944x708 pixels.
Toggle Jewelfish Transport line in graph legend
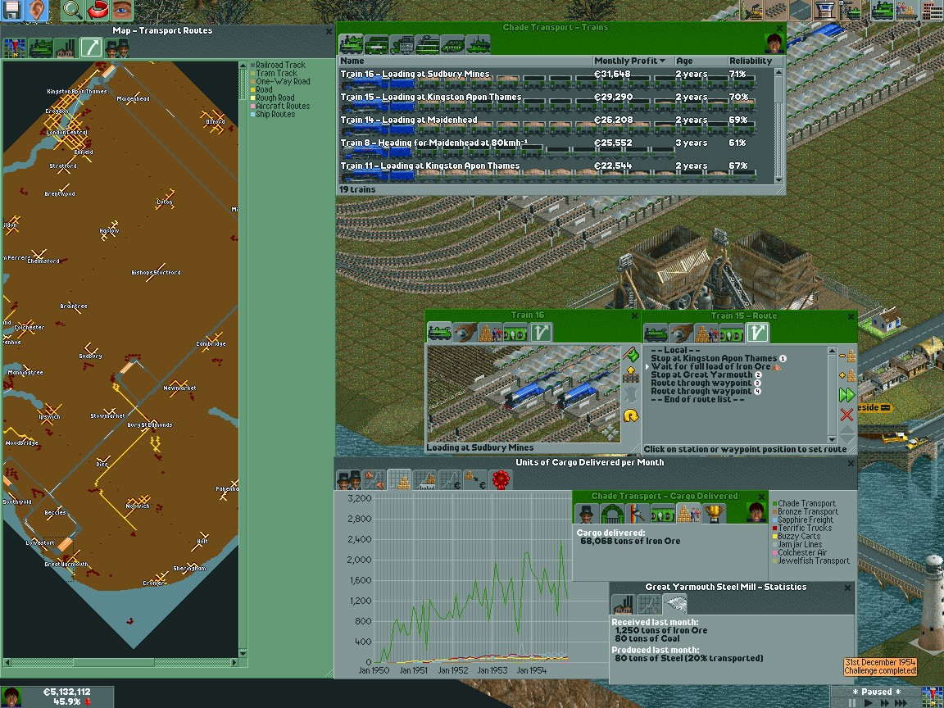pyautogui.click(x=810, y=560)
